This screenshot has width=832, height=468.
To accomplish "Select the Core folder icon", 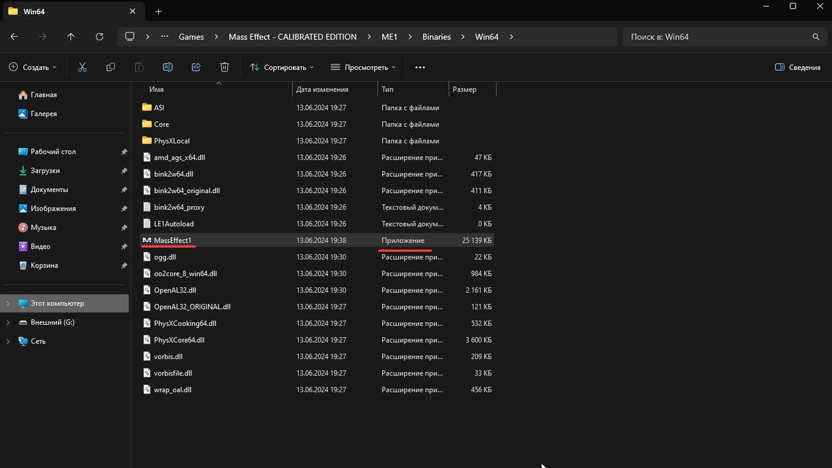I will tap(147, 124).
